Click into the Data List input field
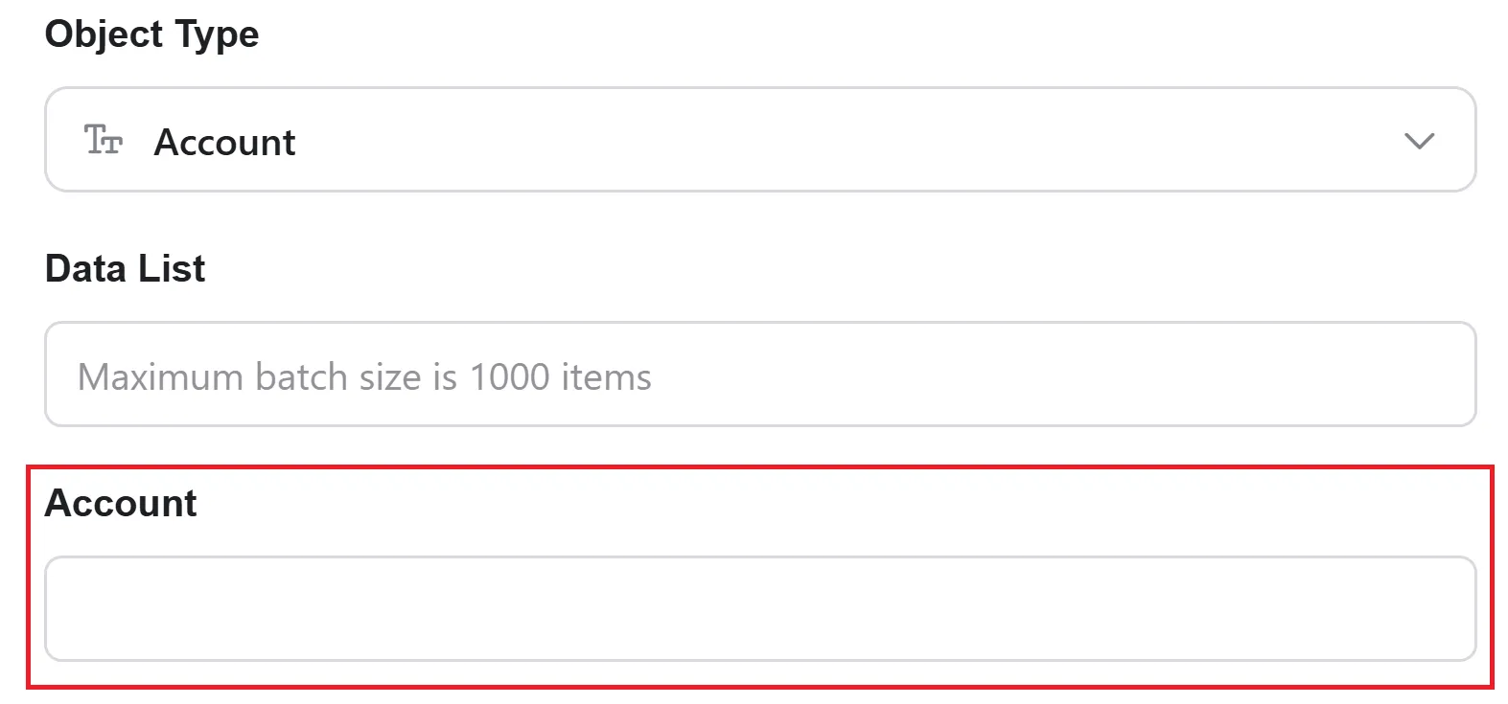 point(760,375)
